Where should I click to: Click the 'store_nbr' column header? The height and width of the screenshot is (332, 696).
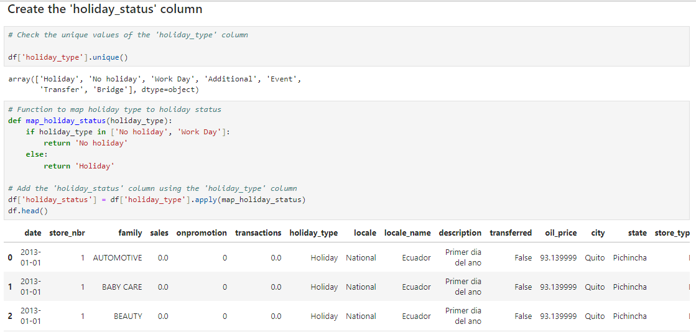pyautogui.click(x=67, y=233)
